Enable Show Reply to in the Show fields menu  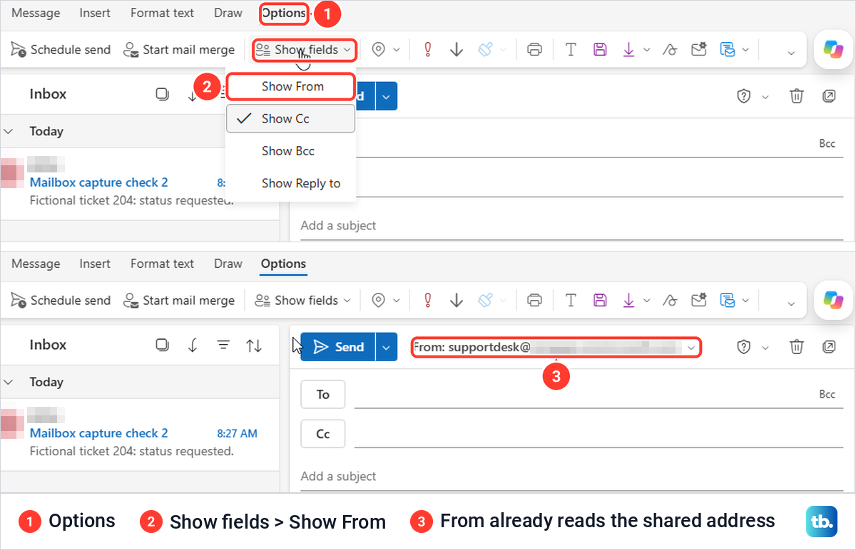point(290,183)
